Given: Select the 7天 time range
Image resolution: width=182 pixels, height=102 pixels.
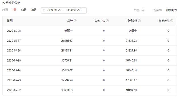Looking at the screenshot, I should tap(14, 10).
